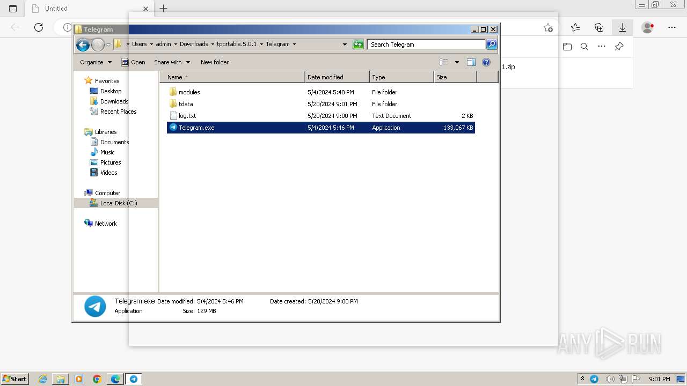The width and height of the screenshot is (687, 386).
Task: Search downloads in Edge panel
Action: 584,47
